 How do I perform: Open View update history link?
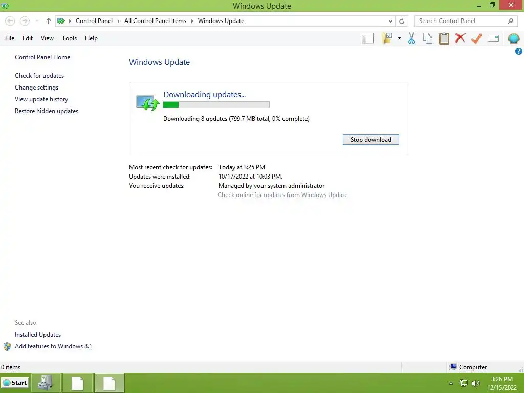[41, 99]
